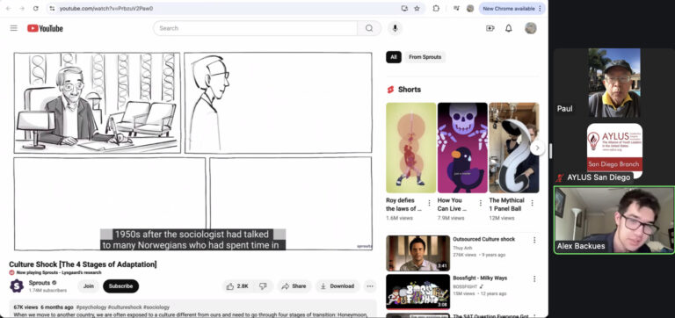The height and width of the screenshot is (318, 675).
Task: Dislike the video with thumbs down
Action: [x=263, y=286]
